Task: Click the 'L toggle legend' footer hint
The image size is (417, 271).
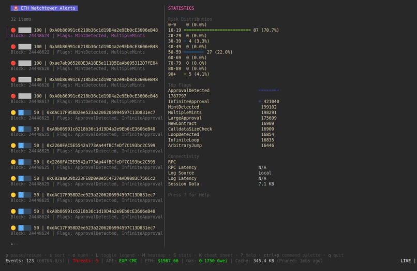Action: pos(115,255)
